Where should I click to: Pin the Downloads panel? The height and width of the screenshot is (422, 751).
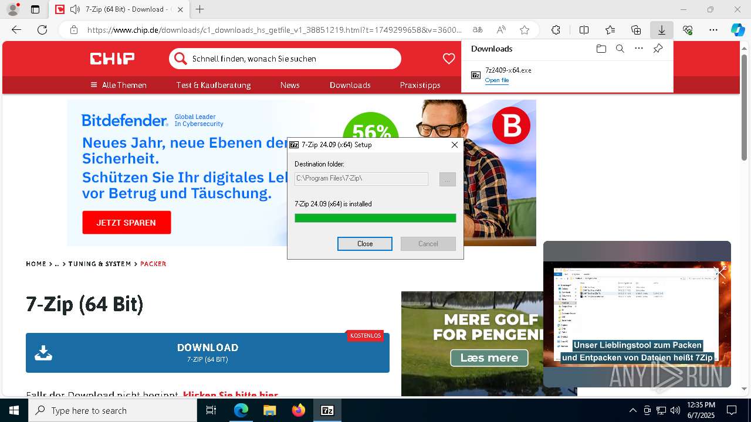click(x=658, y=49)
